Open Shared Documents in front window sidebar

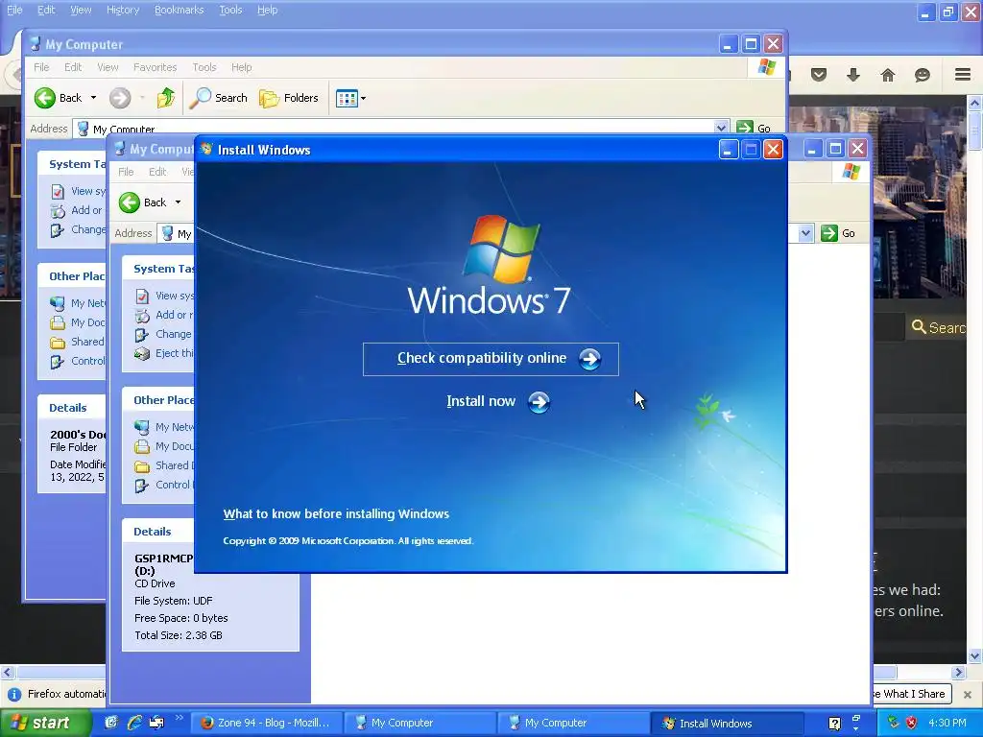pyautogui.click(x=175, y=465)
